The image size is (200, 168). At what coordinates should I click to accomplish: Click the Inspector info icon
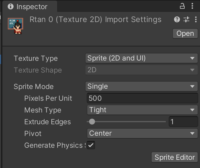[11, 6]
